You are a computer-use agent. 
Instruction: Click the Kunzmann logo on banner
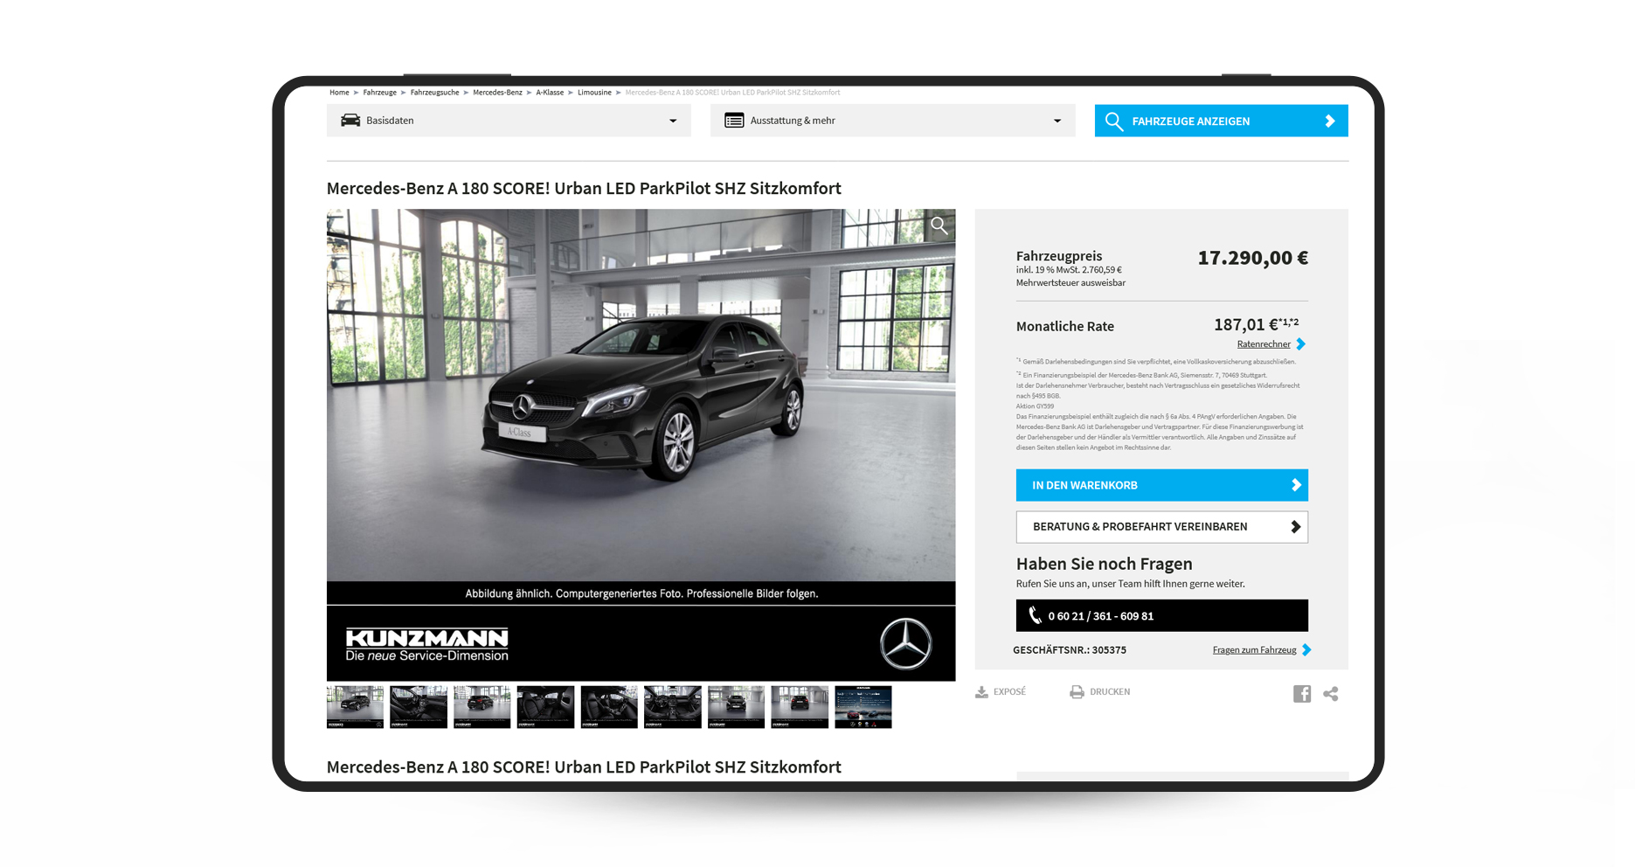426,644
